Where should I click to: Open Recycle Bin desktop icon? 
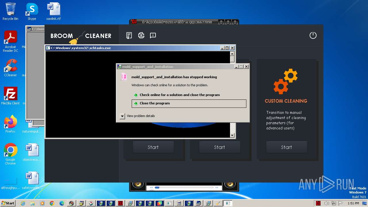point(10,11)
